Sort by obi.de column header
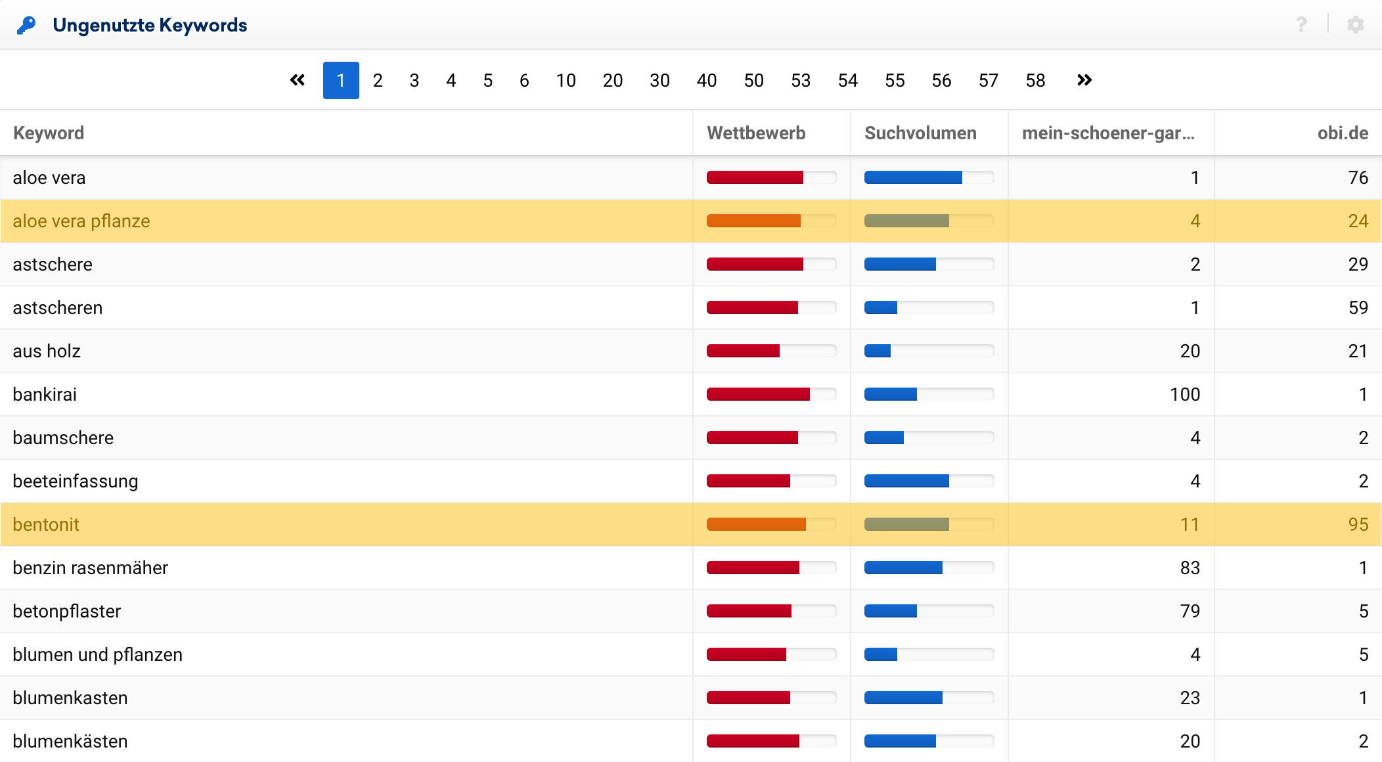Screen dimensions: 1382x762 [1342, 133]
